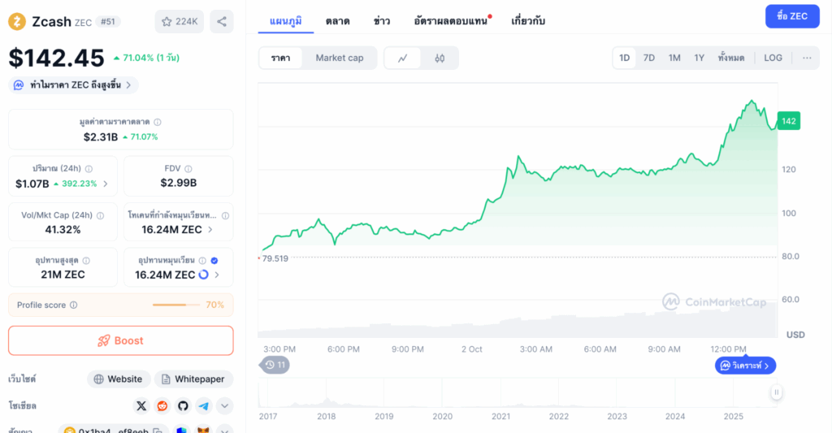Expand 'ทำไมราคา ZEC ถึงสูงขึ้น' explanation
Screen dimensions: 832x433
(x=73, y=84)
